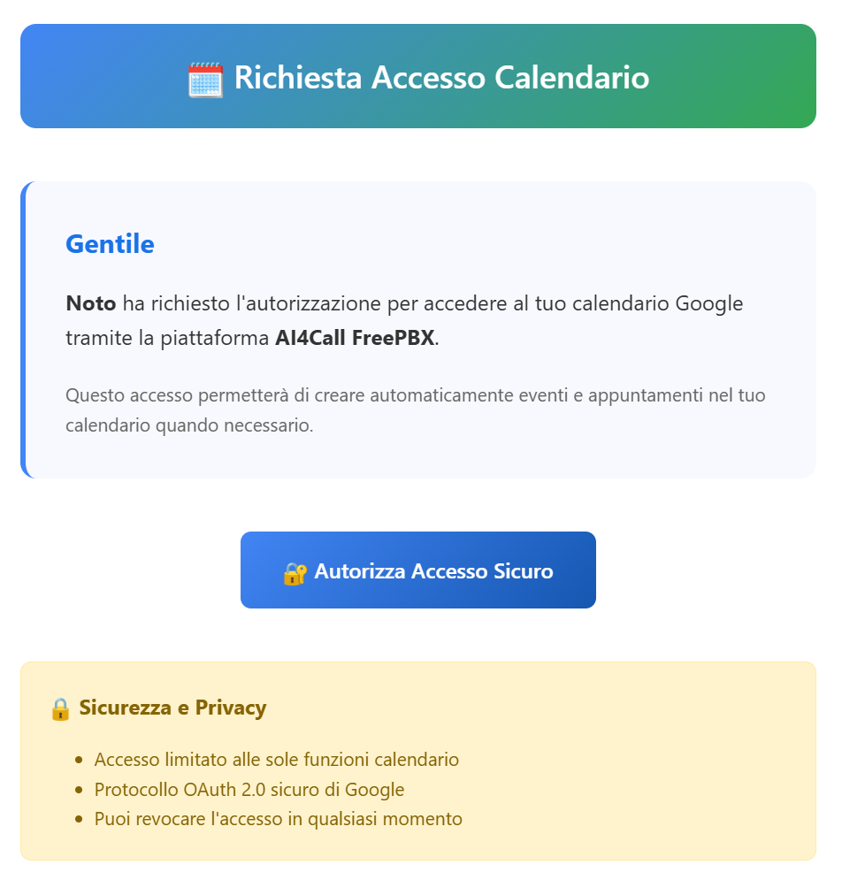Click the blue Gentile greeting heading
Viewport: 842px width, 880px height.
tap(110, 244)
